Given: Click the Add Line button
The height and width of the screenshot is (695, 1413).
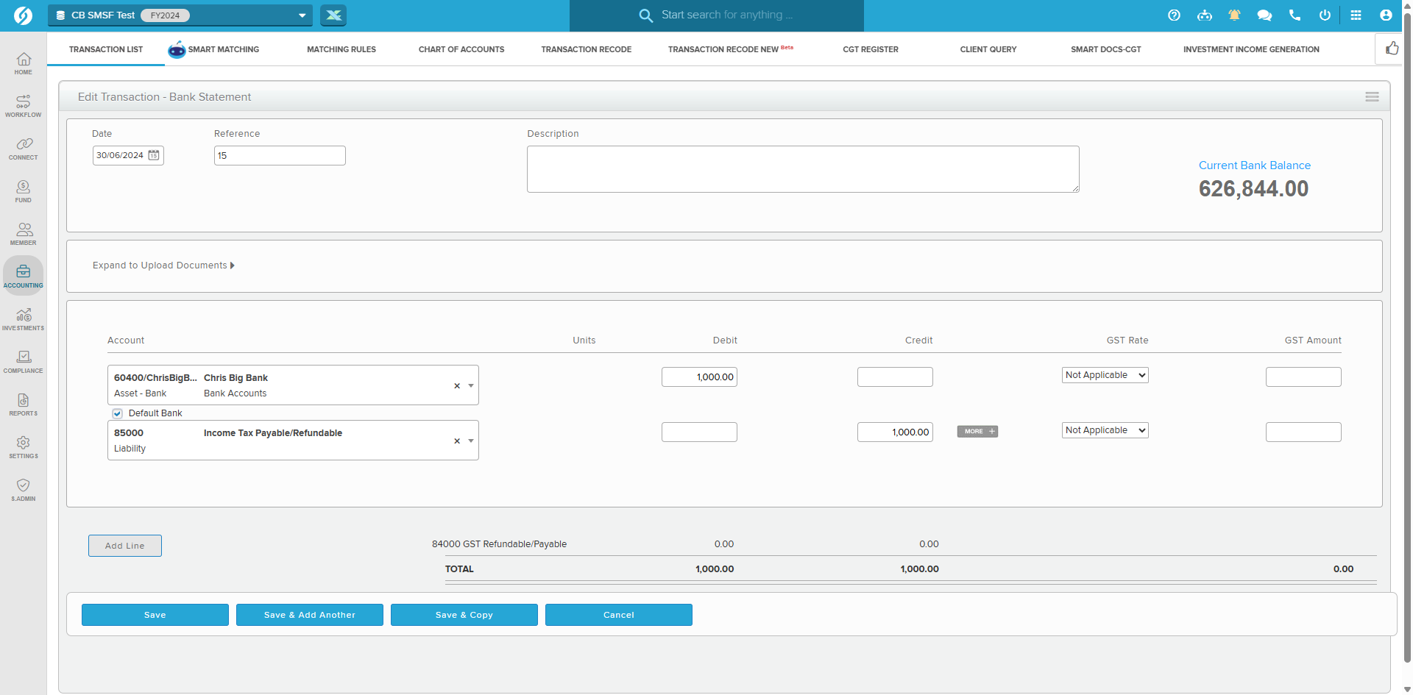Looking at the screenshot, I should coord(125,546).
